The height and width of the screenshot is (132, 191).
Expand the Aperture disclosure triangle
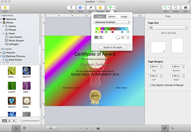[1, 19]
